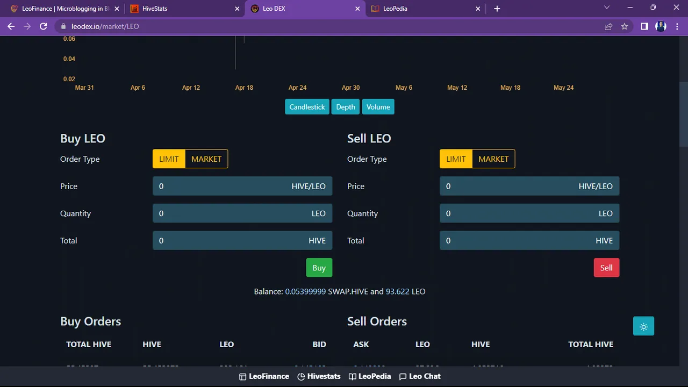Screen dimensions: 688x387
Task: Open the browser side panel icon
Action: click(644, 26)
